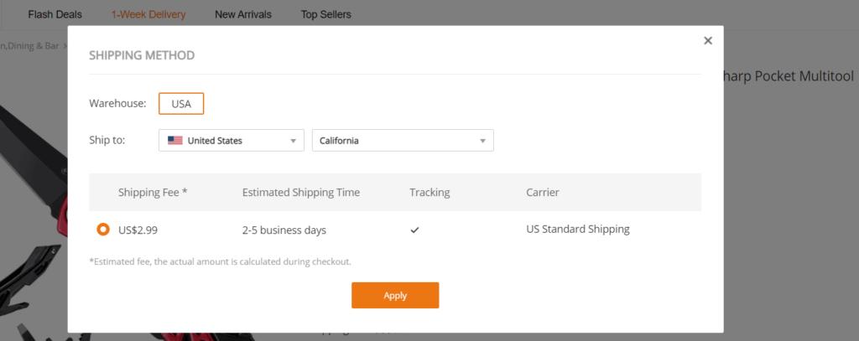The height and width of the screenshot is (341, 859).
Task: Open the United States country dropdown
Action: 231,141
